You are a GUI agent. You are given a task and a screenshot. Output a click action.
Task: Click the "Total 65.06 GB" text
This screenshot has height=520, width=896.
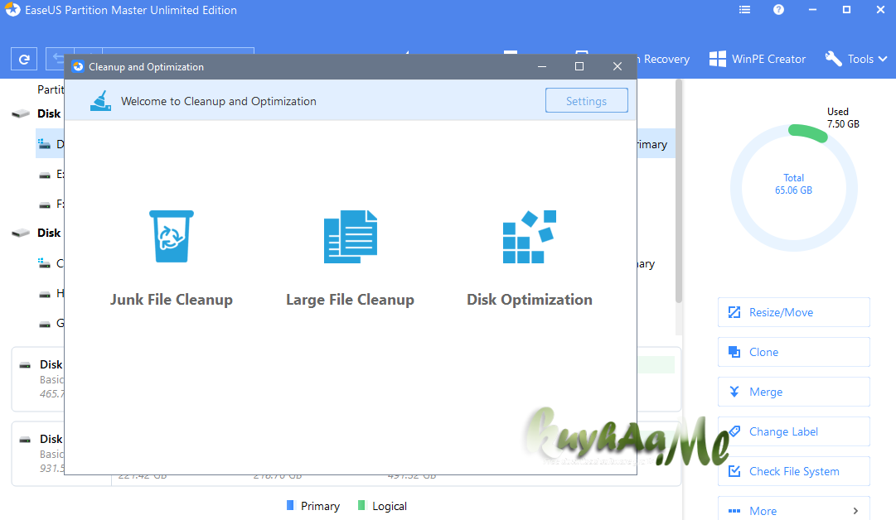point(794,184)
